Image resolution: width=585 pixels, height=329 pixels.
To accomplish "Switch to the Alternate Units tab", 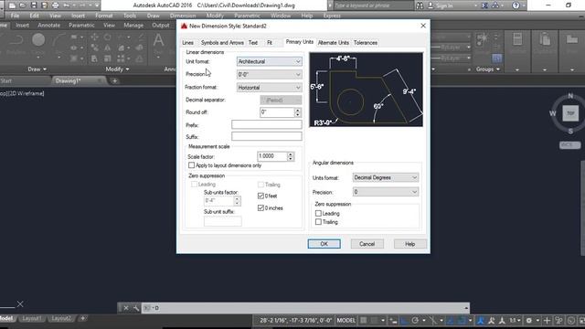I will 334,43.
